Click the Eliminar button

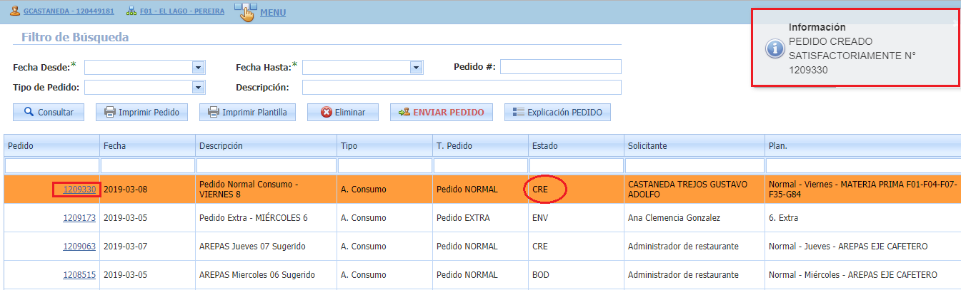(x=343, y=113)
